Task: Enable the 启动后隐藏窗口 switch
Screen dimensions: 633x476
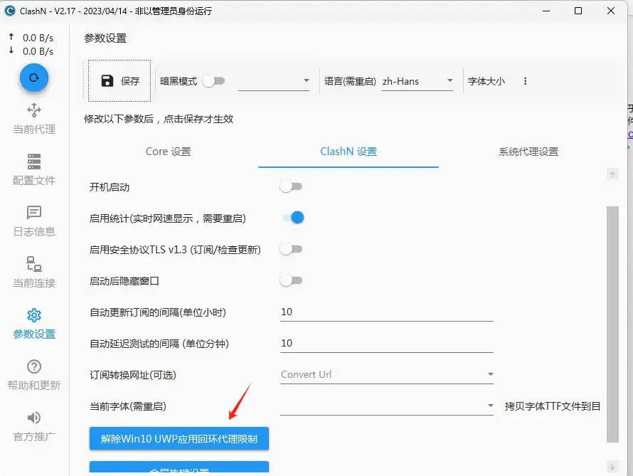Action: [x=291, y=280]
